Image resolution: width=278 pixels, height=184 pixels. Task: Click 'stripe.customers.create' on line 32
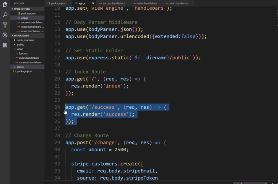click(104, 164)
